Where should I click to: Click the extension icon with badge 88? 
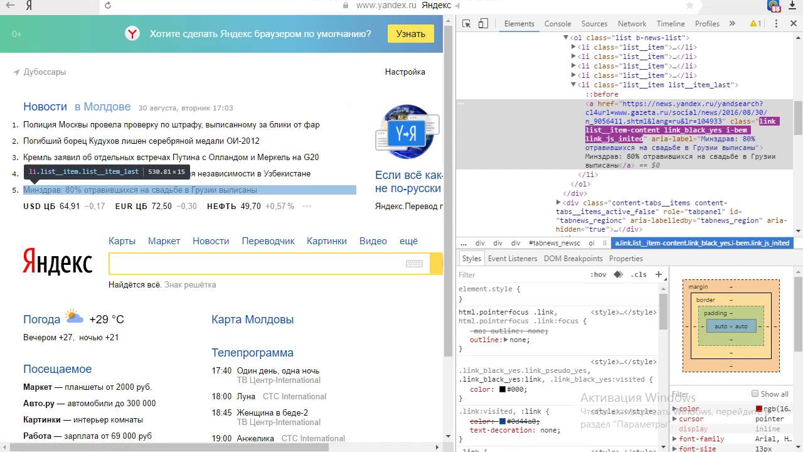pyautogui.click(x=774, y=6)
